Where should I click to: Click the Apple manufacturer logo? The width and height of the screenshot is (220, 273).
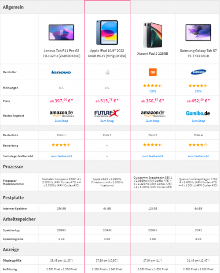point(107,72)
